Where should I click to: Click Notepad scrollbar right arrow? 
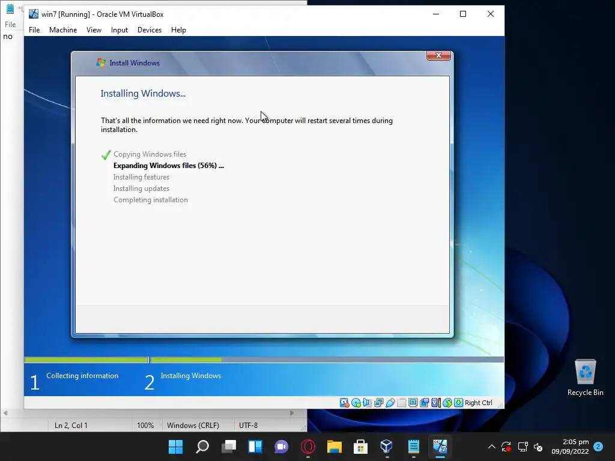tap(292, 413)
